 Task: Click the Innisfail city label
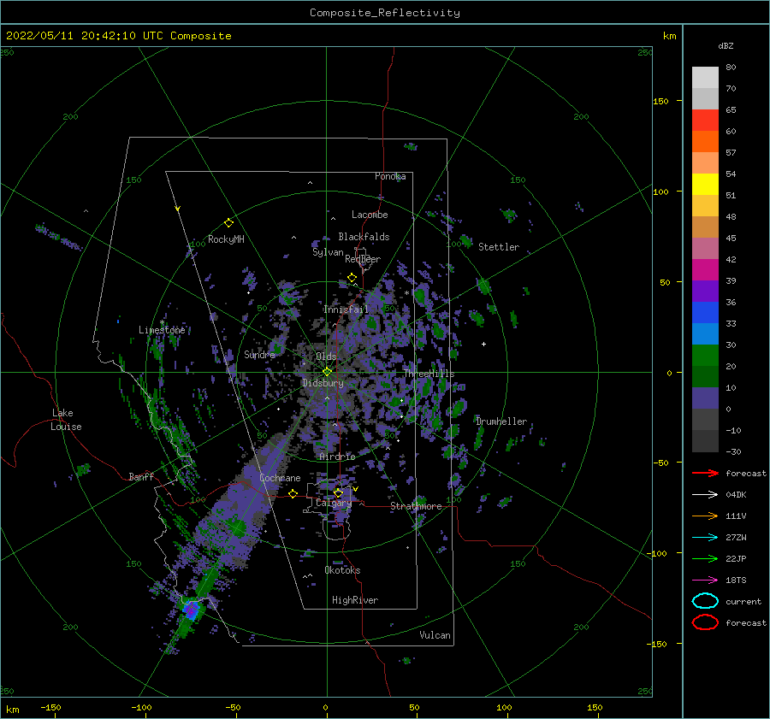(x=346, y=309)
